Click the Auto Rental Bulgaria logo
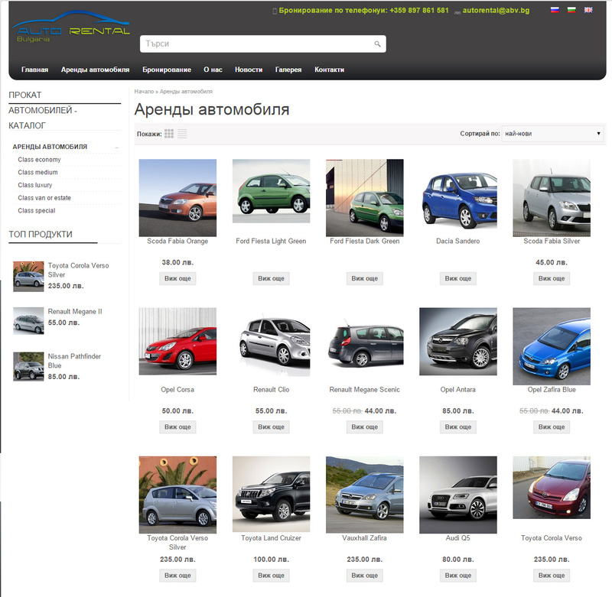Image resolution: width=612 pixels, height=597 pixels. pyautogui.click(x=71, y=28)
